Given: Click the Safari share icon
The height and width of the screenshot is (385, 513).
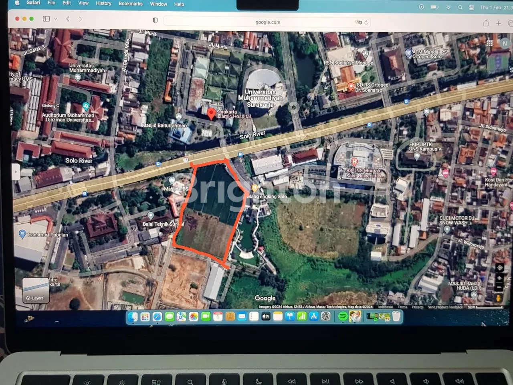Looking at the screenshot, I should (486, 23).
